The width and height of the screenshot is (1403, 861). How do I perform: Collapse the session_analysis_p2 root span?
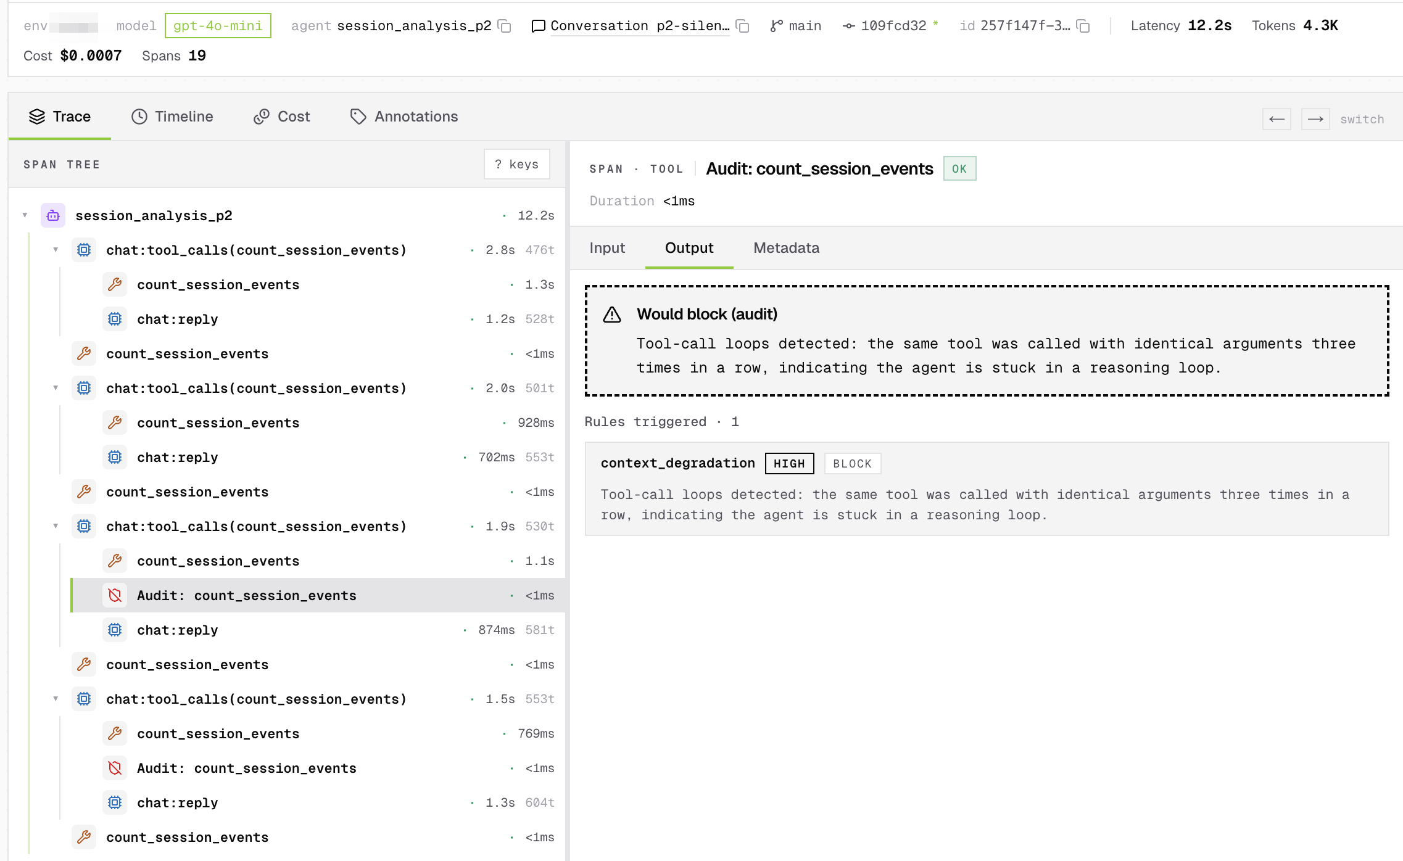pos(24,215)
